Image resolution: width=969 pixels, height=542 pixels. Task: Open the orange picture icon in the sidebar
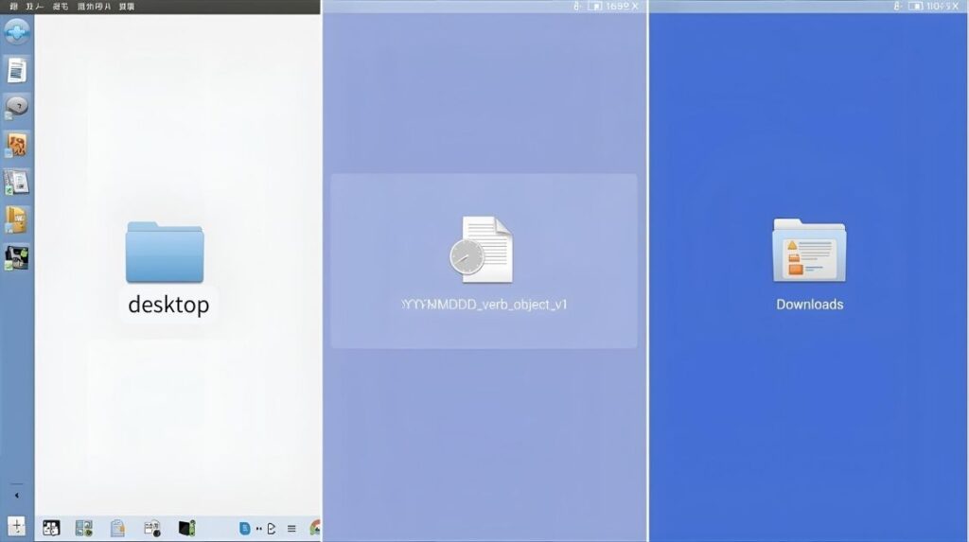[x=17, y=145]
